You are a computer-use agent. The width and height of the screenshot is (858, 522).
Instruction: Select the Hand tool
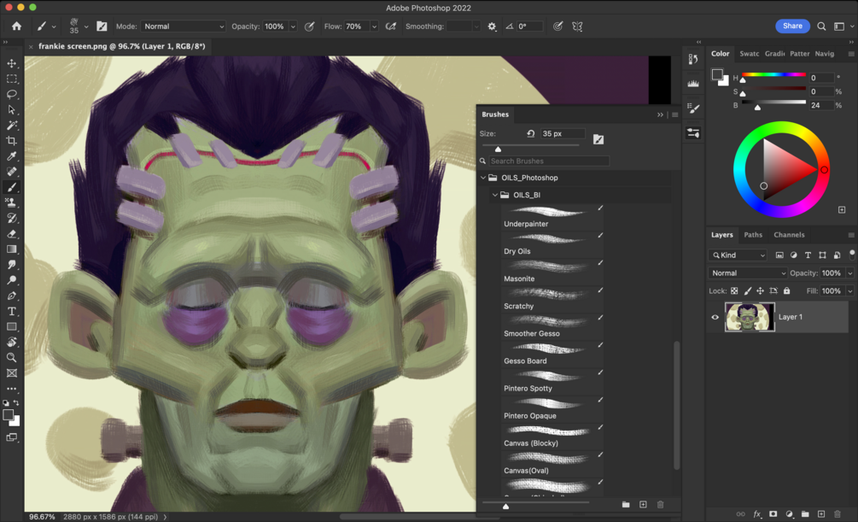(11, 342)
